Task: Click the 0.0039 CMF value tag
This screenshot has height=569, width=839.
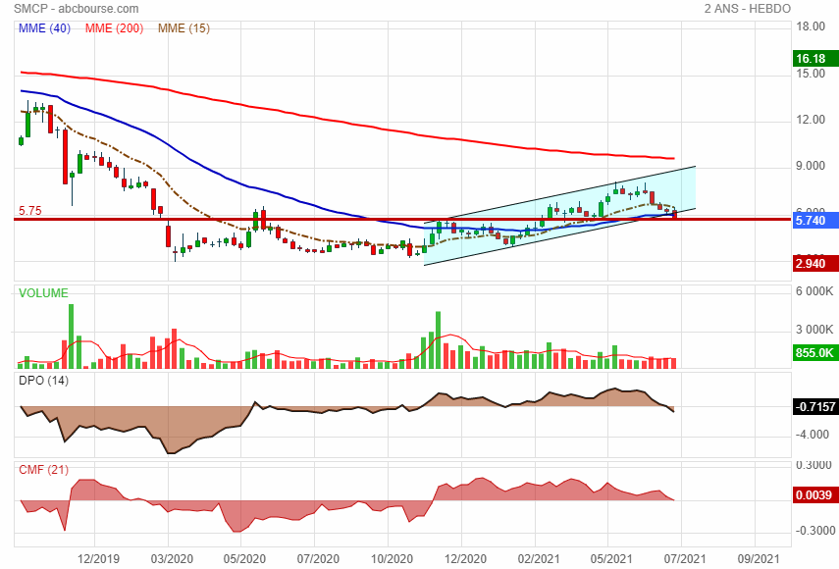Action: [815, 495]
